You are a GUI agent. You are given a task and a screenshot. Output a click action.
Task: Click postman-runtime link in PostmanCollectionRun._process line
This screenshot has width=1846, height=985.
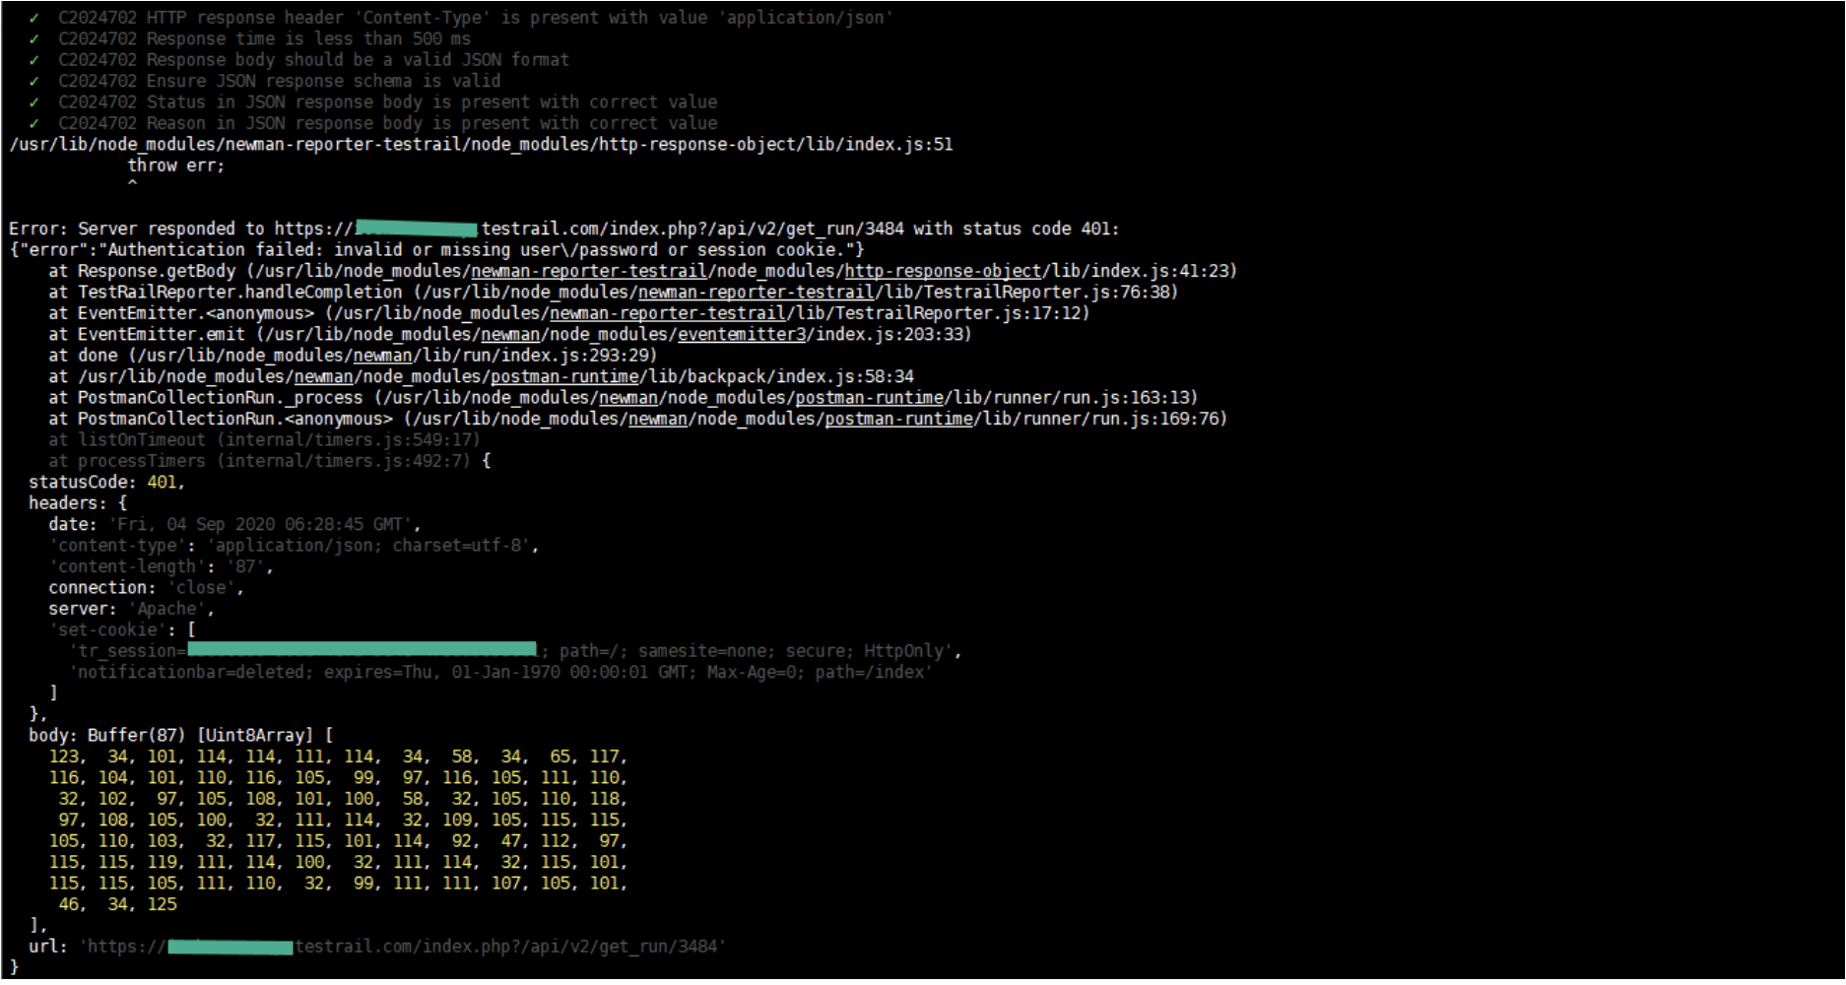point(869,399)
